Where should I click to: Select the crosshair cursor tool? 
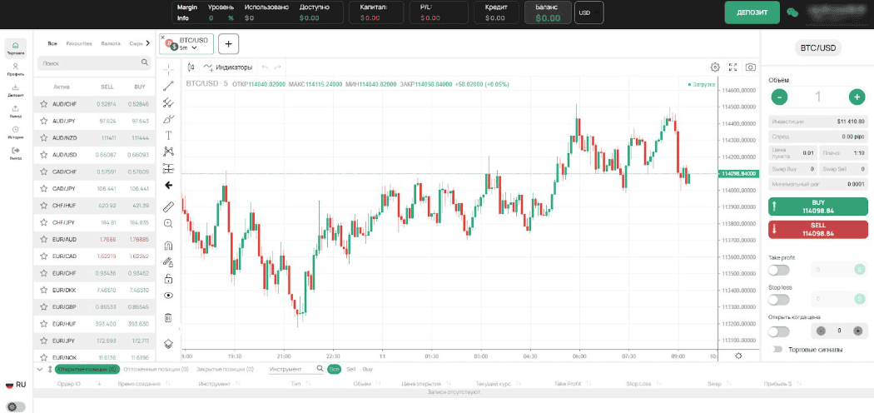169,69
